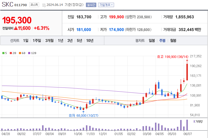
Task: Click the trading volume 1,855,963
Action: tap(185, 17)
